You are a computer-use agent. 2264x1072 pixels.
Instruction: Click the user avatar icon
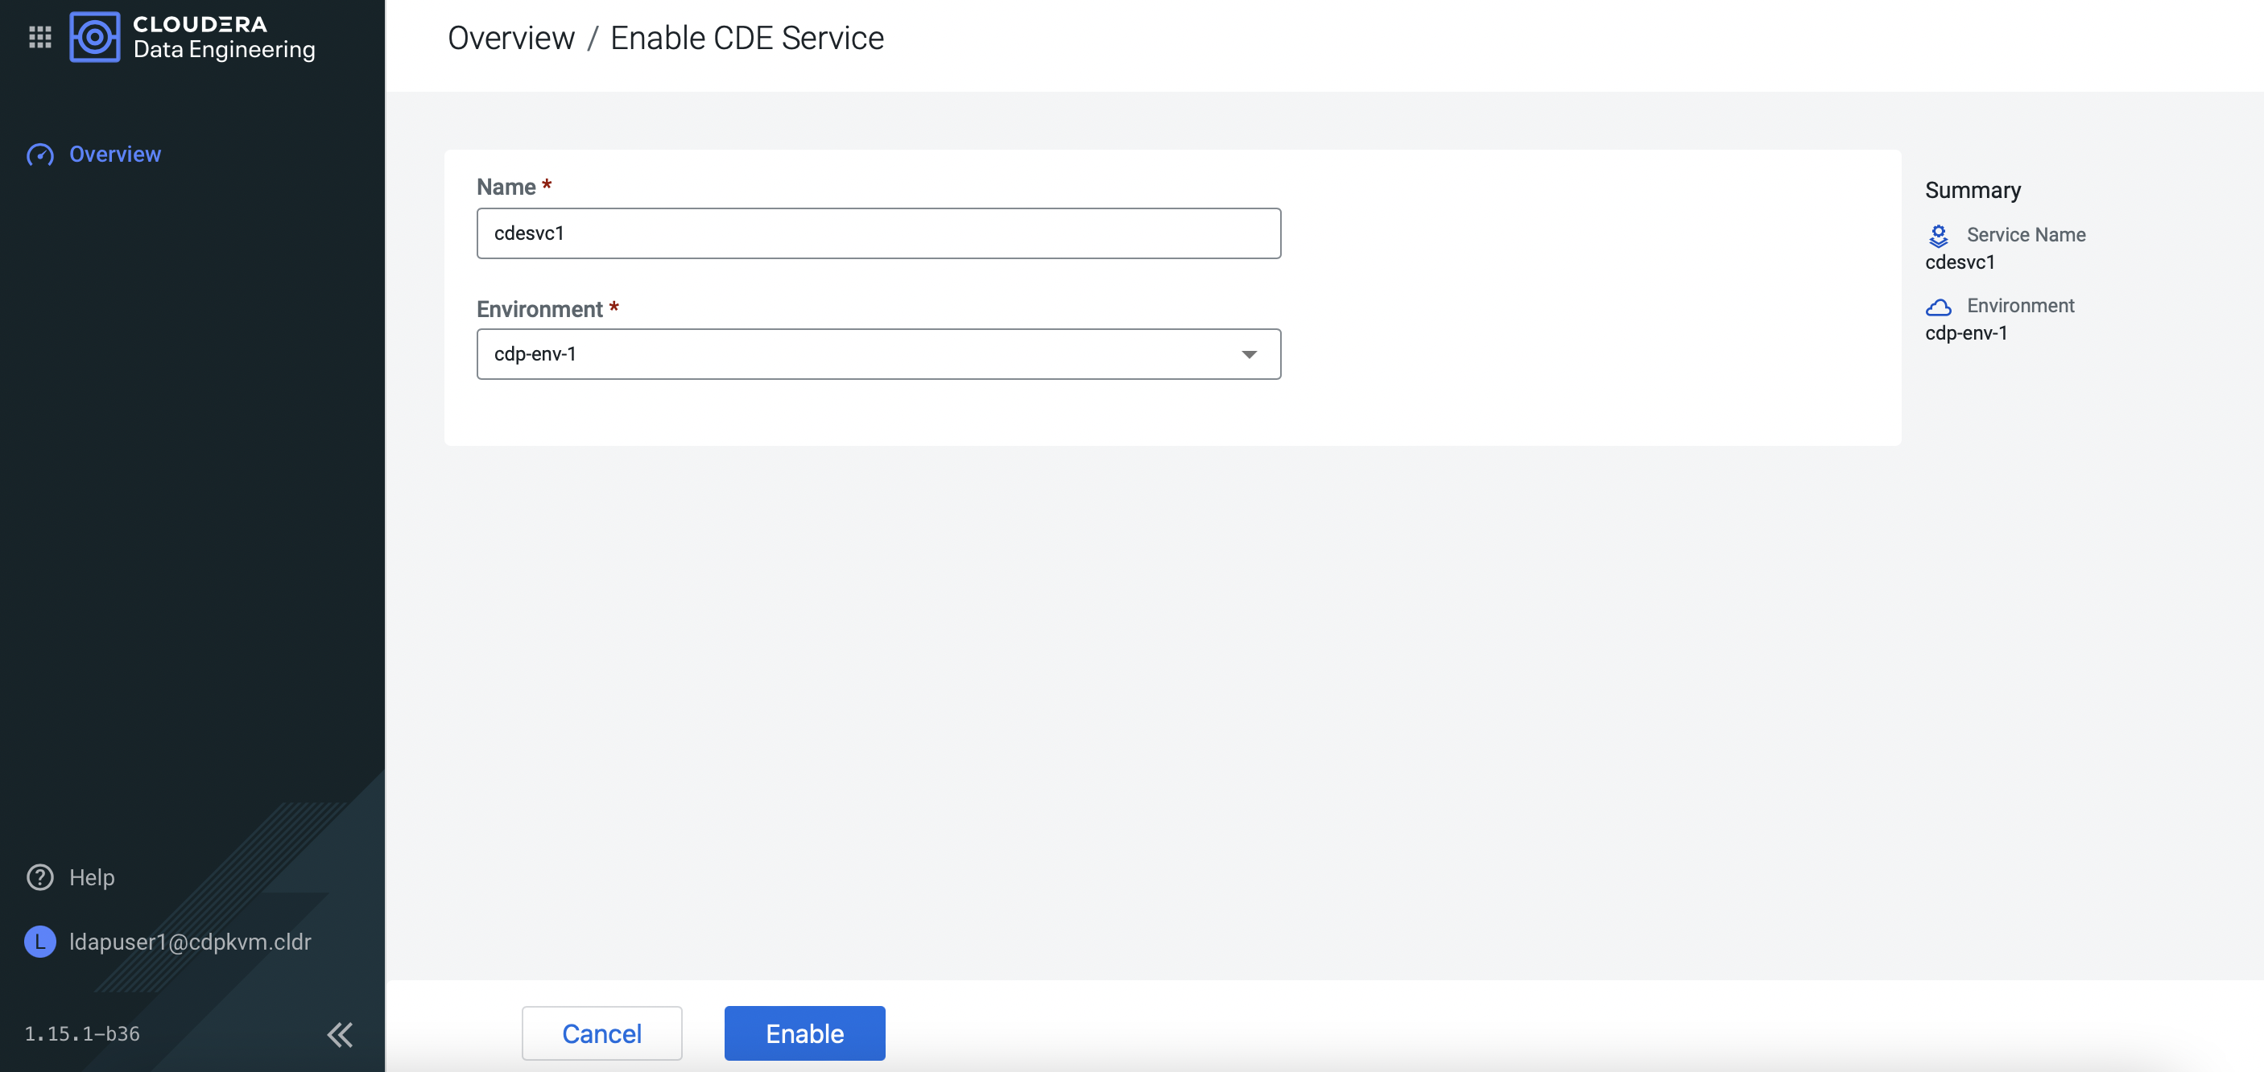[40, 941]
